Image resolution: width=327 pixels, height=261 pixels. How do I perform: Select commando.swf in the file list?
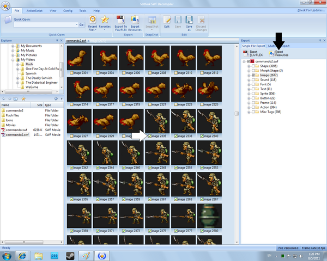pyautogui.click(x=16, y=130)
